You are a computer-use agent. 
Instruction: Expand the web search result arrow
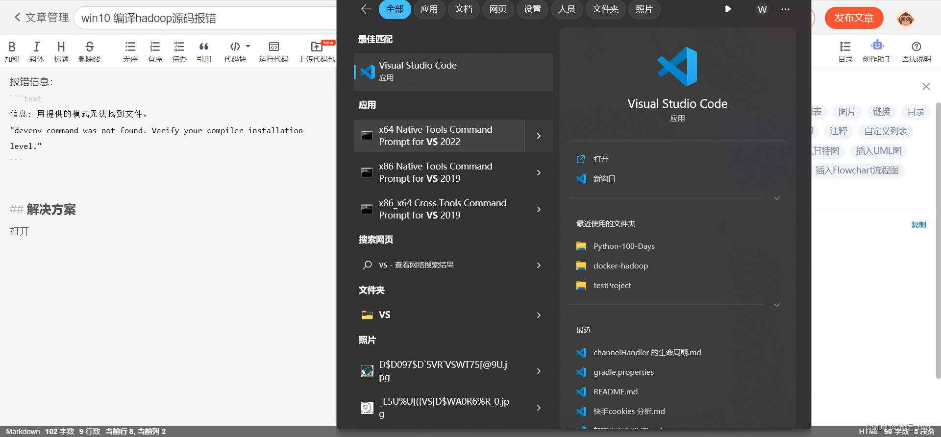click(539, 265)
